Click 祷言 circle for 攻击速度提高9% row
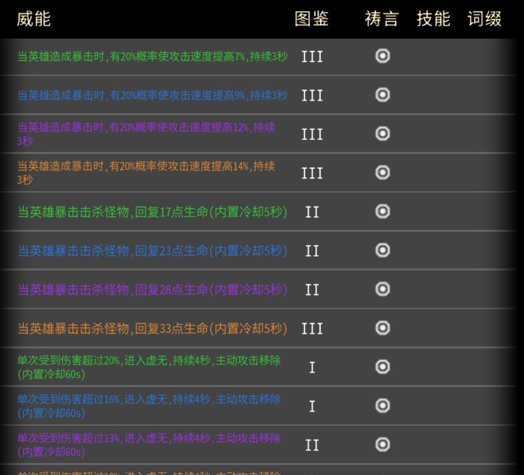524x475 pixels. pyautogui.click(x=383, y=95)
